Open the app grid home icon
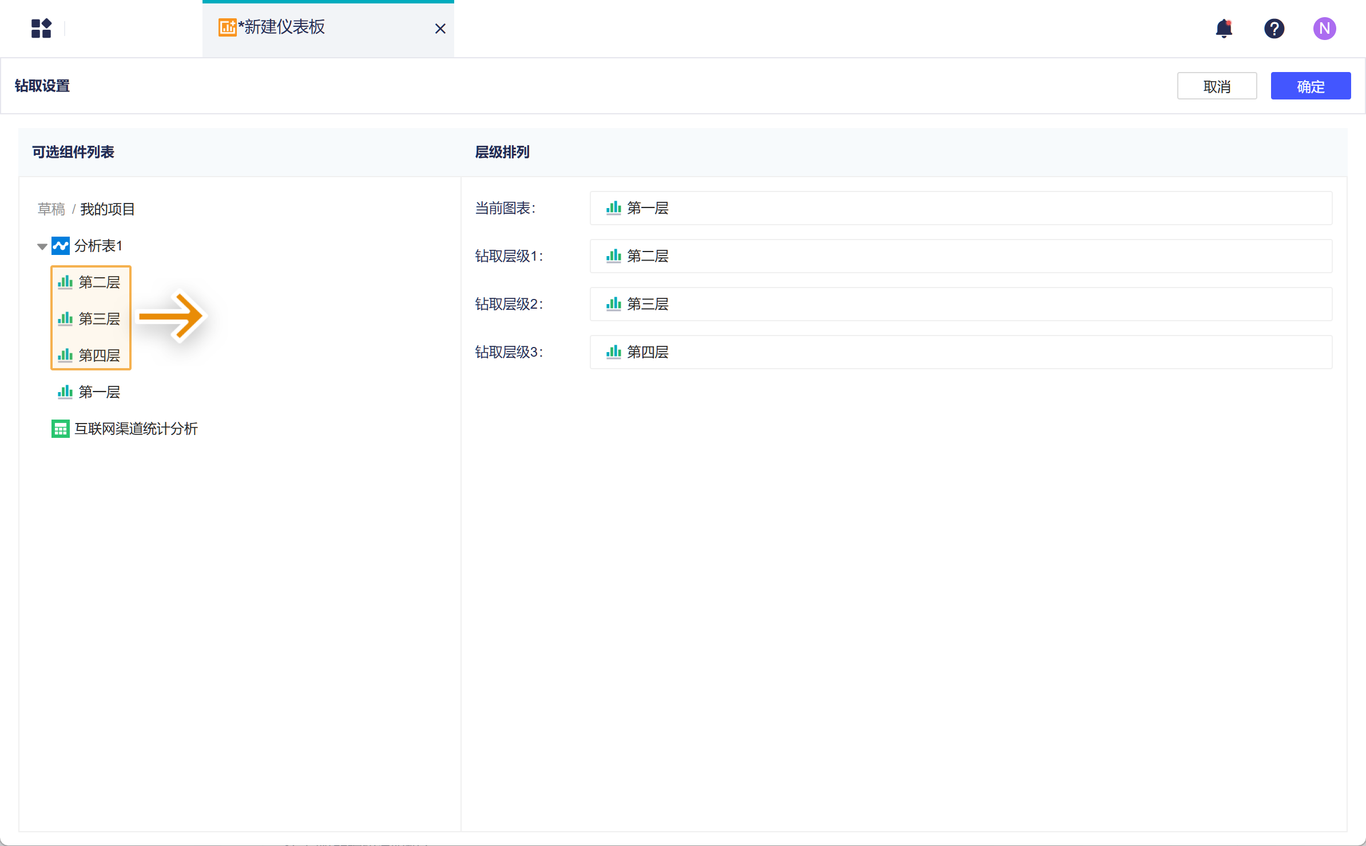Screen dimensions: 1366x846 tap(41, 28)
